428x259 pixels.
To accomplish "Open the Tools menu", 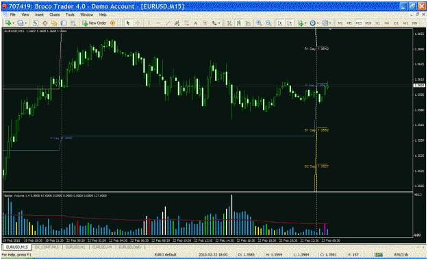I will [70, 14].
